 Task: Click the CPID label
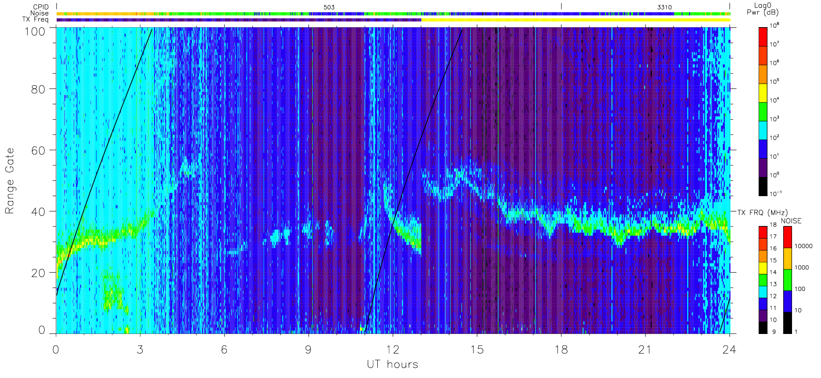41,7
